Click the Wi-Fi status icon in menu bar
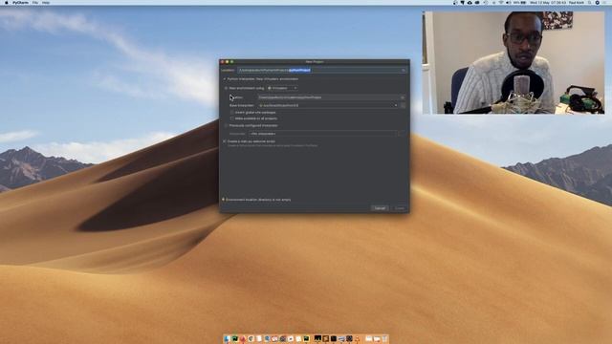Image resolution: width=612 pixels, height=344 pixels. pos(501,3)
